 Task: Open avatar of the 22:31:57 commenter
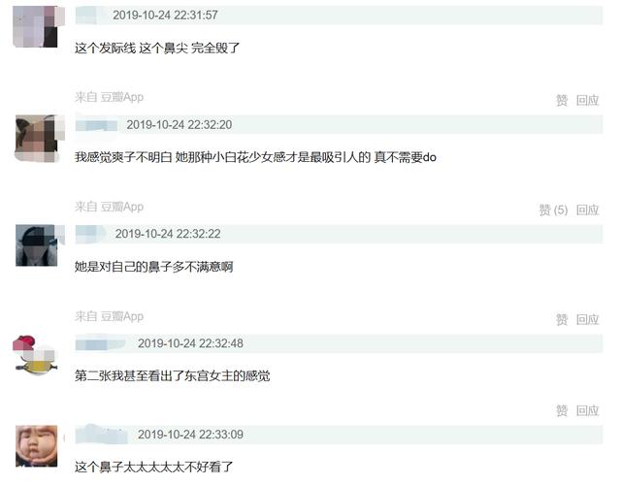coord(37,26)
